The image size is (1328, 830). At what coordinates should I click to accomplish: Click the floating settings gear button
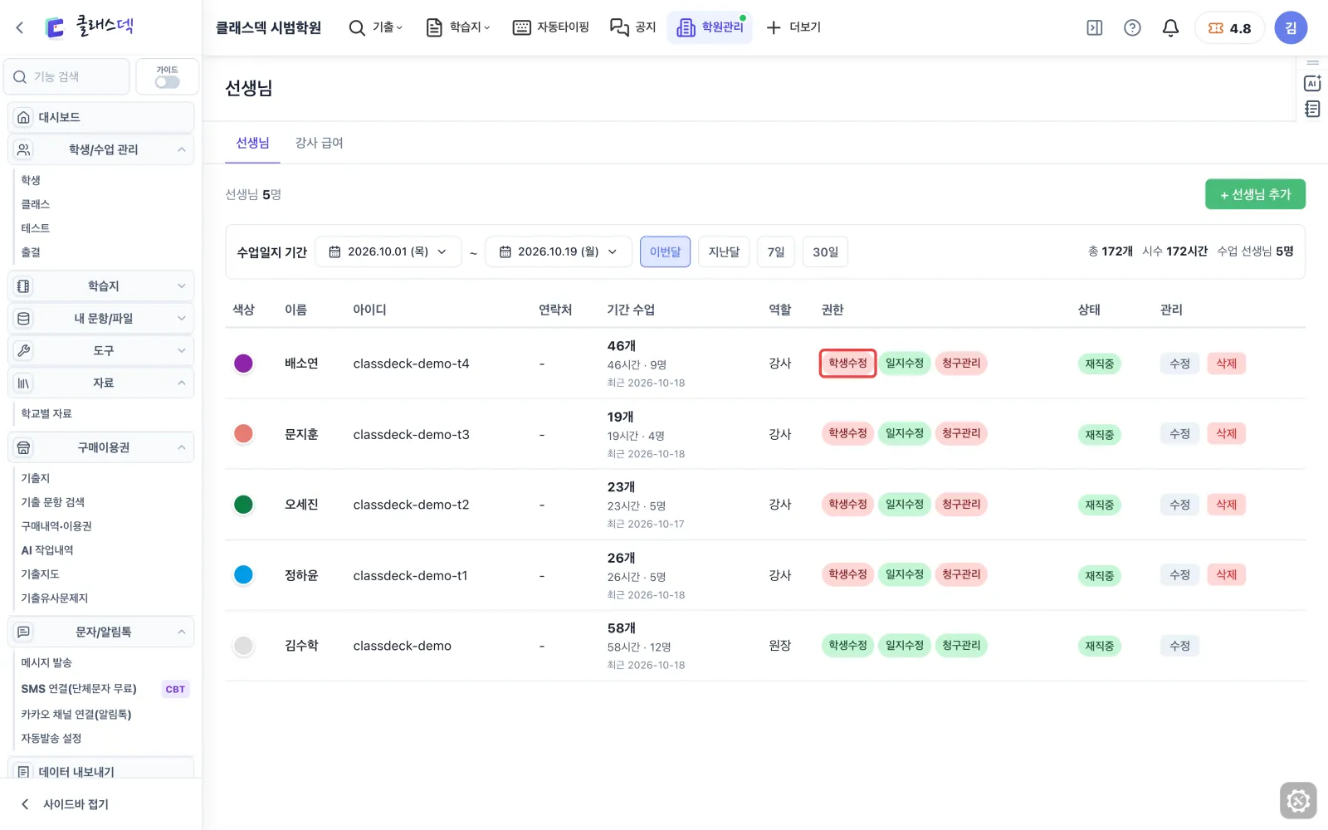(x=1298, y=801)
